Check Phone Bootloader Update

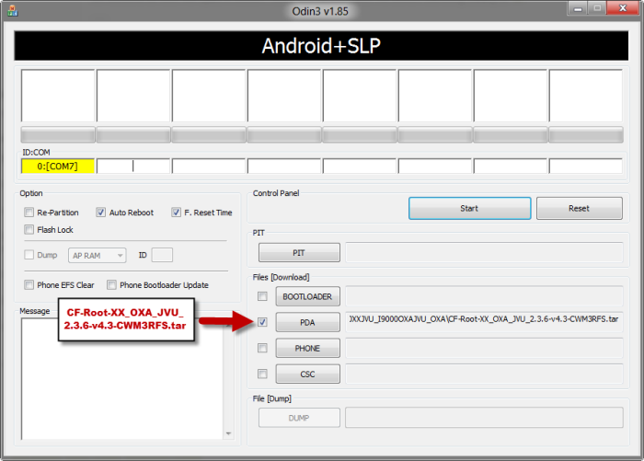click(x=111, y=284)
